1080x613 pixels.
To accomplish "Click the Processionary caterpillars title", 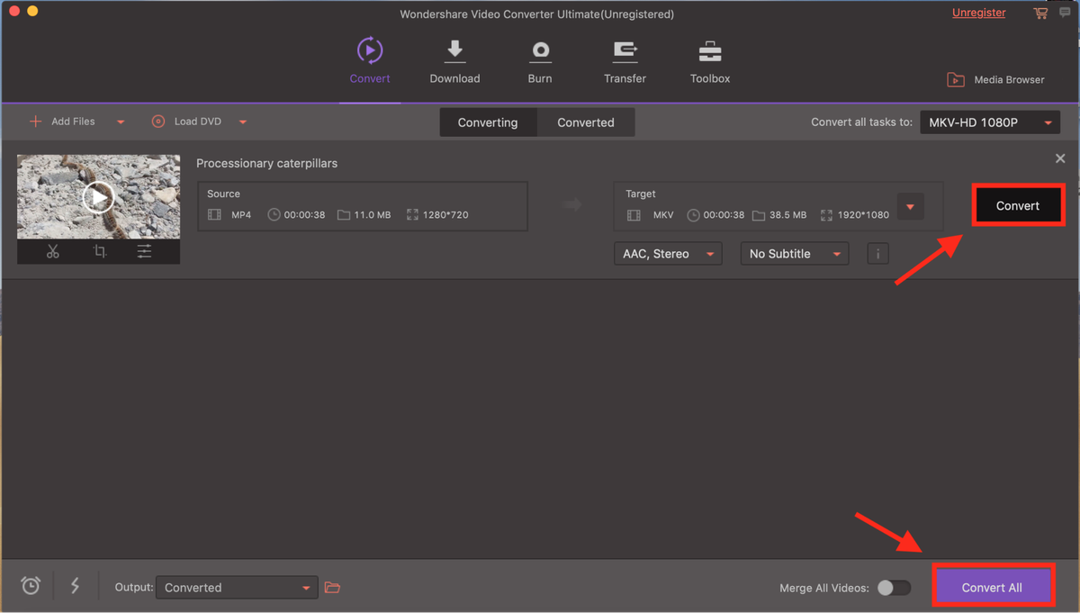I will click(x=267, y=163).
